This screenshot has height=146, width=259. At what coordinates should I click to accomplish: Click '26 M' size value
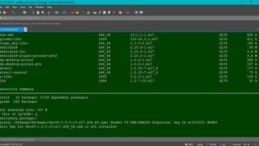coord(253,47)
